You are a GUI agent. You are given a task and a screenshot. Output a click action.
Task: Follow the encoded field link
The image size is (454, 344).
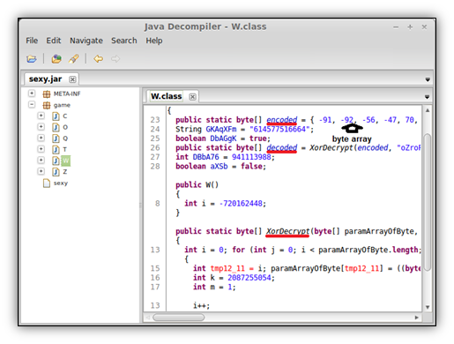pyautogui.click(x=282, y=120)
